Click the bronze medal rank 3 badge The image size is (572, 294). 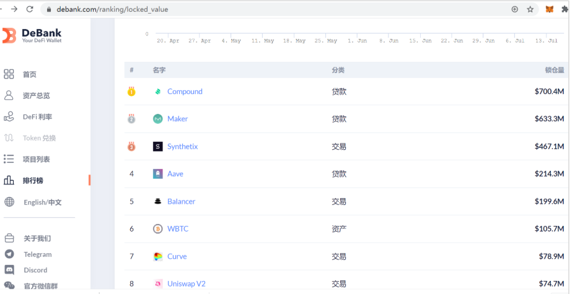pos(131,147)
